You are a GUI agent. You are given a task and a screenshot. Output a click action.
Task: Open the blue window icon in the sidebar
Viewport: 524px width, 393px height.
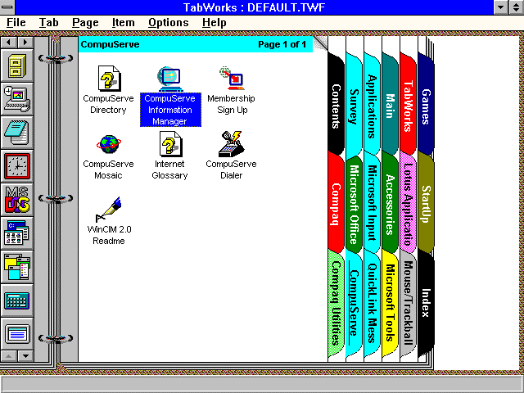click(x=17, y=334)
